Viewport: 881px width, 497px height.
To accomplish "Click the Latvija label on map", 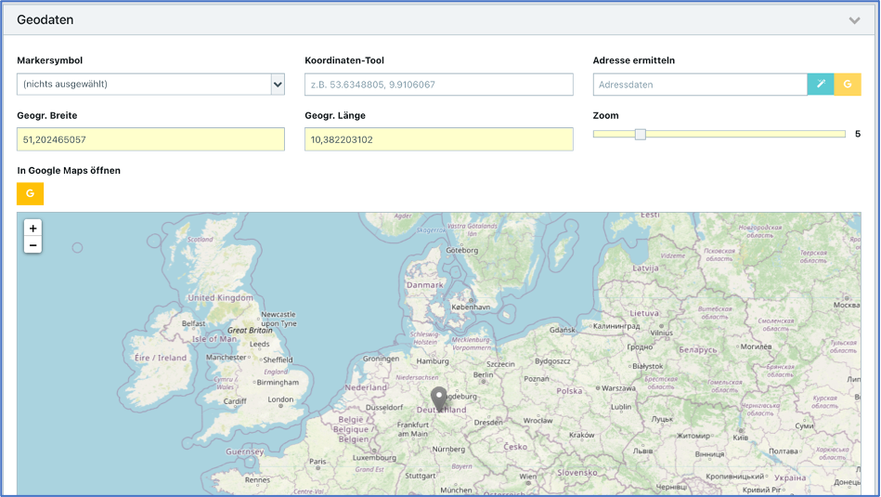I will point(645,268).
